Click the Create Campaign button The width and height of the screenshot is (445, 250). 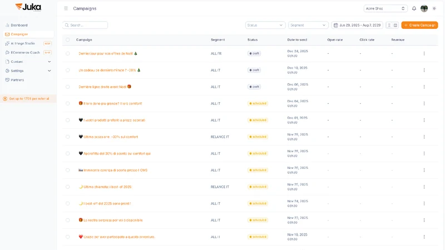point(419,25)
